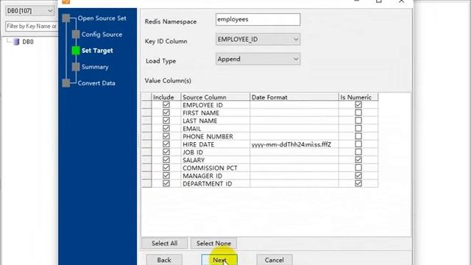Untick Include for COMMISSION PCT row

click(166, 168)
